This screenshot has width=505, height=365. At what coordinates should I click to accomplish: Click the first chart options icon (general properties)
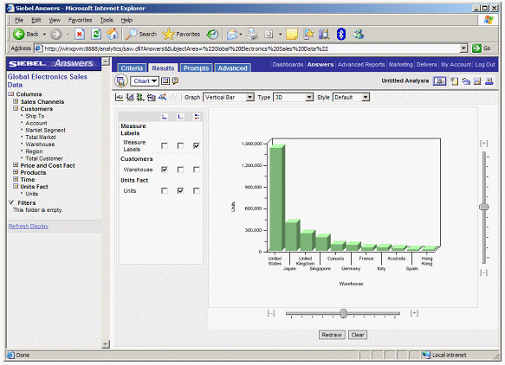pos(119,97)
